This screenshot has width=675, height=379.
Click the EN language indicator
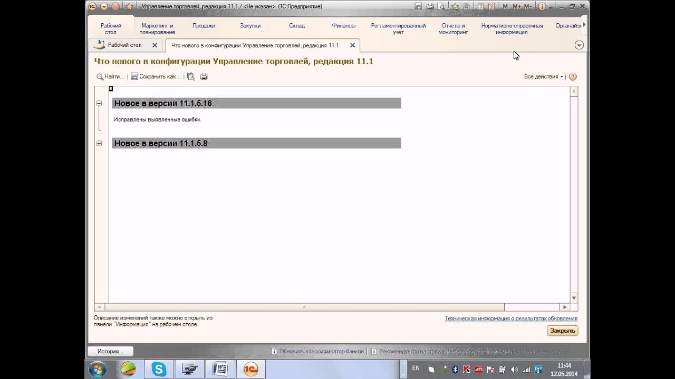pyautogui.click(x=416, y=368)
